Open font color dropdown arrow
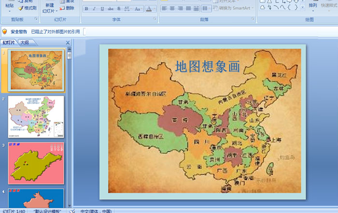The image size is (338, 213). click(x=155, y=9)
